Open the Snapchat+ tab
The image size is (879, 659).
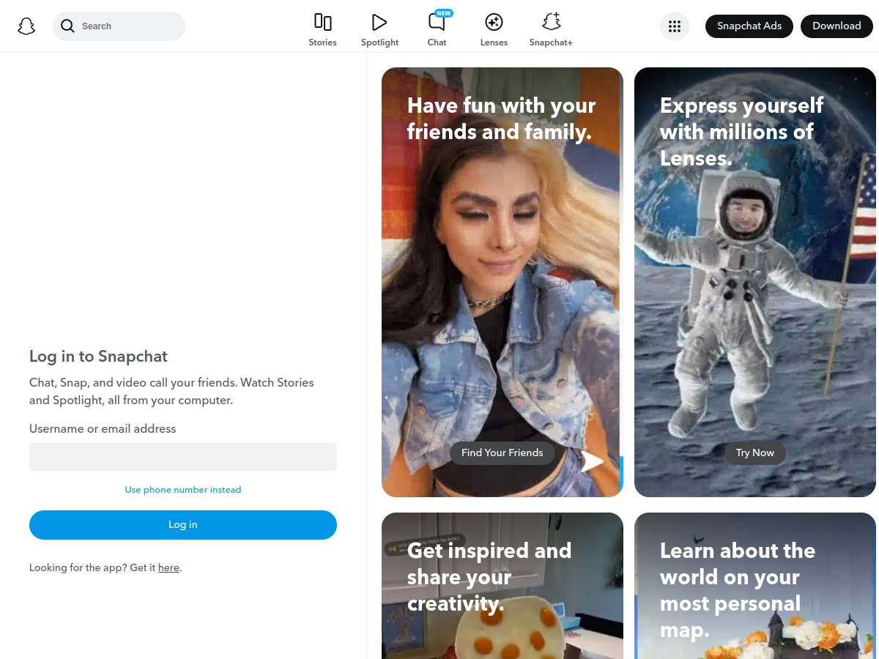pos(551,30)
